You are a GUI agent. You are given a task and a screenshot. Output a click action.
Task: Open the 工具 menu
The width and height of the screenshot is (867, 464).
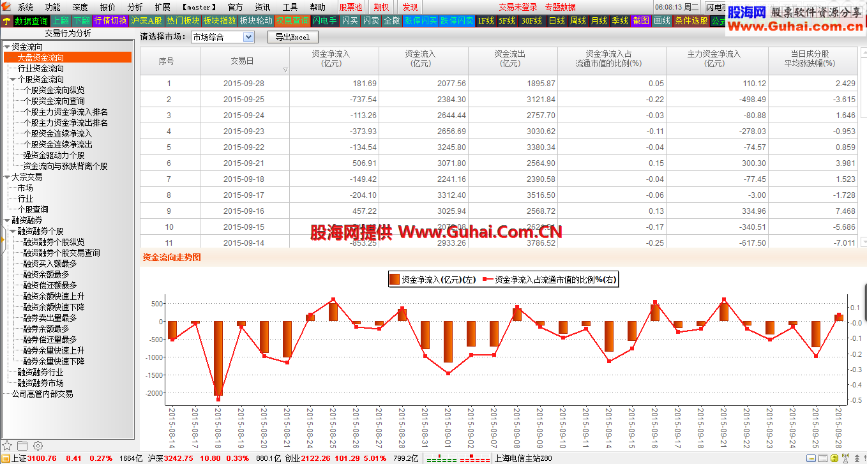coord(290,7)
